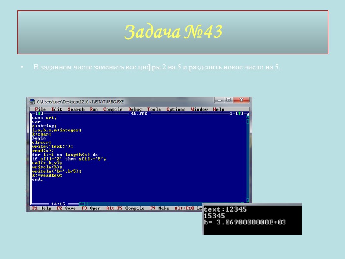Click the slide title 'Задача №43'

pyautogui.click(x=173, y=32)
